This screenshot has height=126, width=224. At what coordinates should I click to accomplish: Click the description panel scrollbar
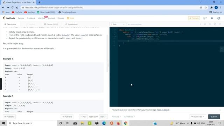[107, 54]
